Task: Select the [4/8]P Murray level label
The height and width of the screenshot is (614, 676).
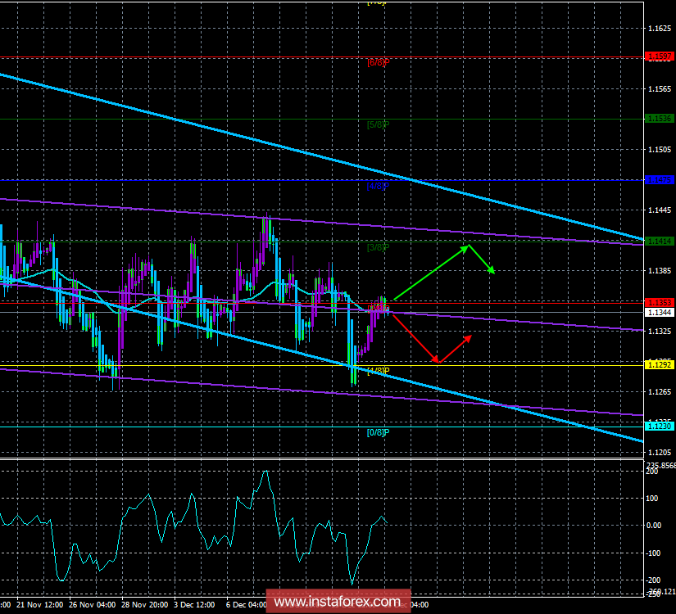Action: click(x=378, y=186)
